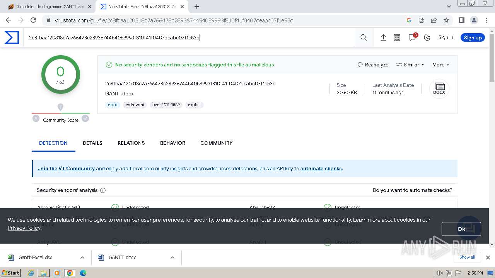This screenshot has width=495, height=278.
Task: Close the downloads bar
Action: tap(488, 258)
